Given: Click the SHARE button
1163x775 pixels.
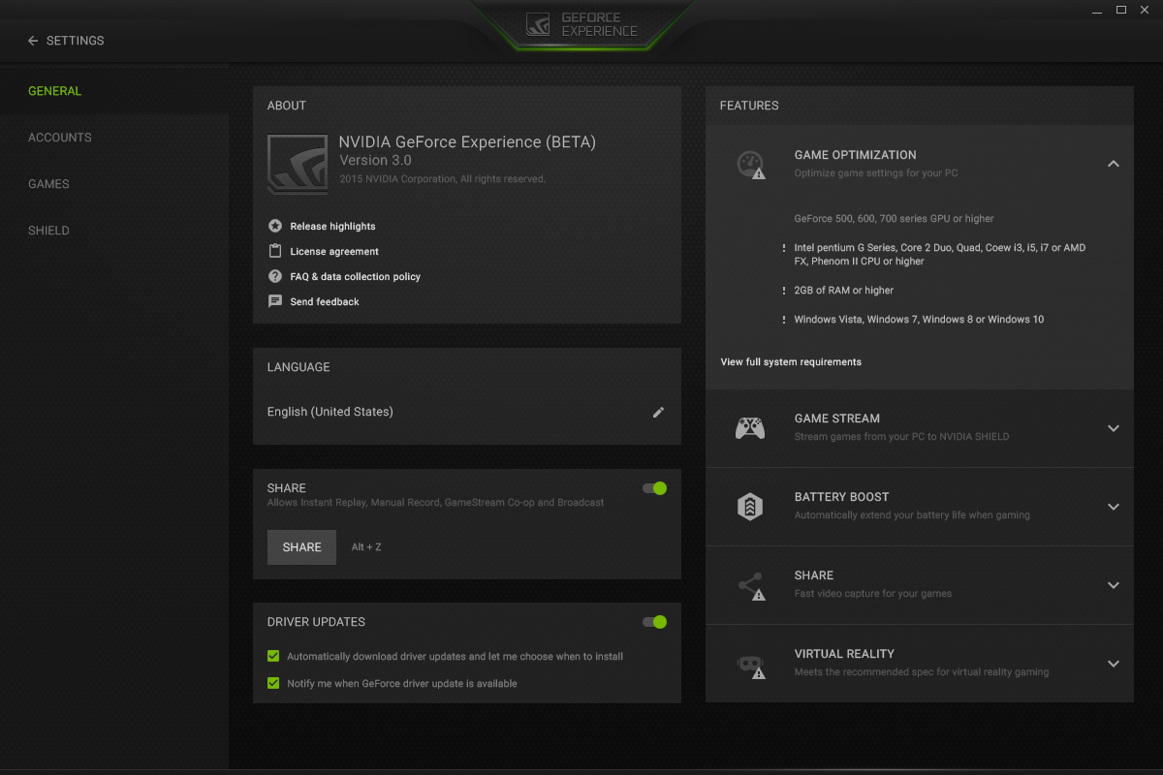Looking at the screenshot, I should [301, 547].
